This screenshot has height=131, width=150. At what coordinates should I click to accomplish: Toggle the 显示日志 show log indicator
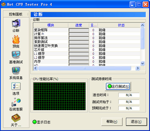tap(34, 122)
